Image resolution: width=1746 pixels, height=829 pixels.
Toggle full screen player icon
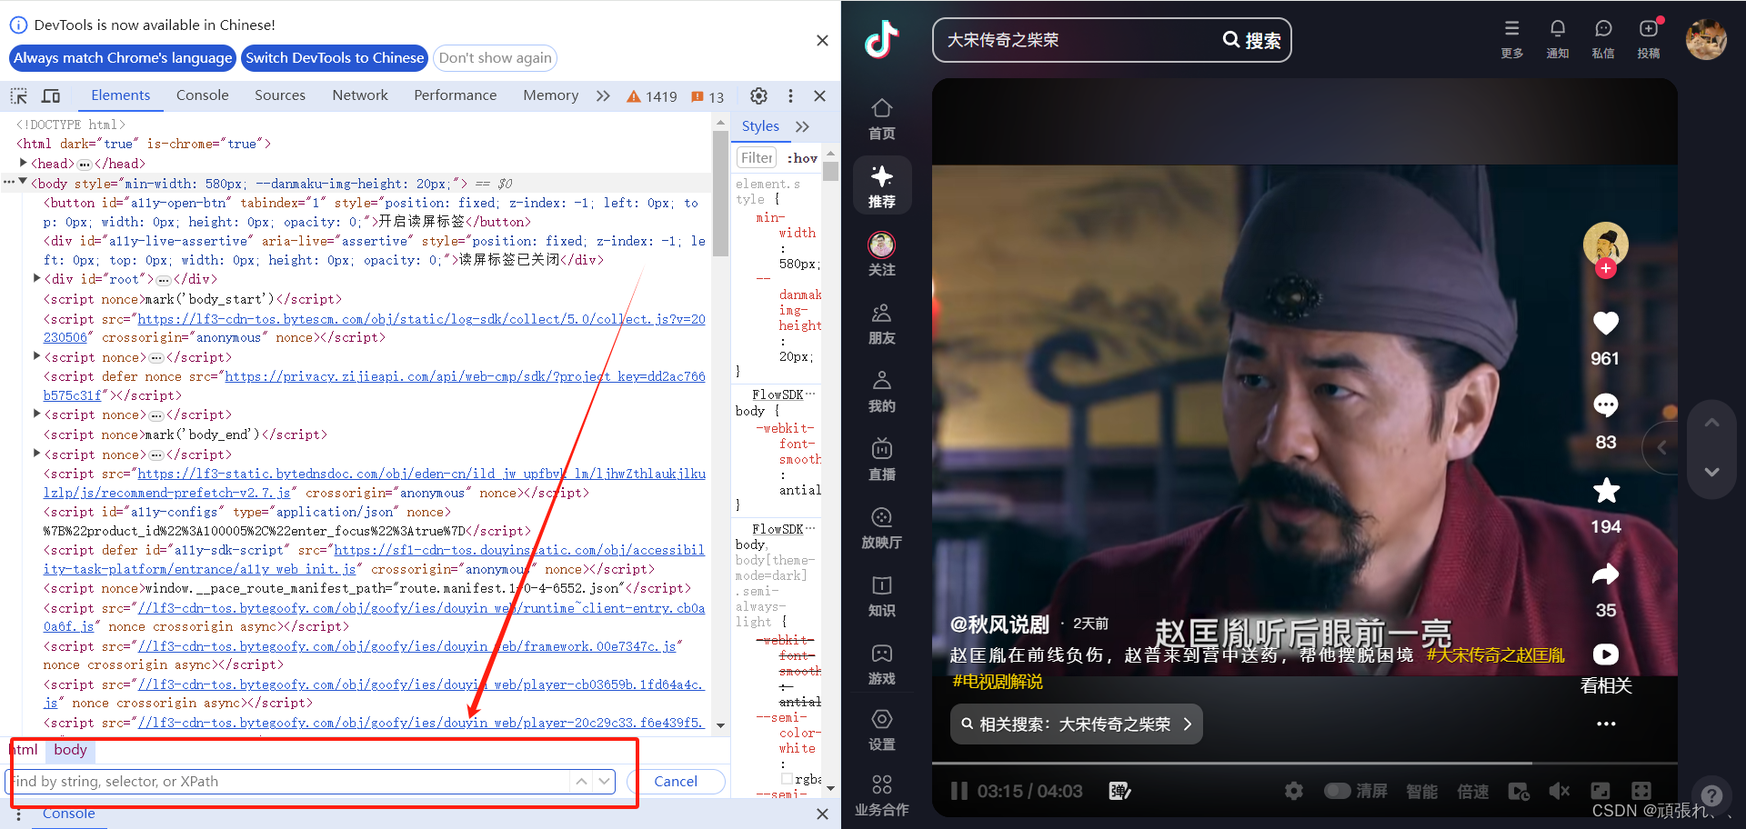click(1641, 791)
